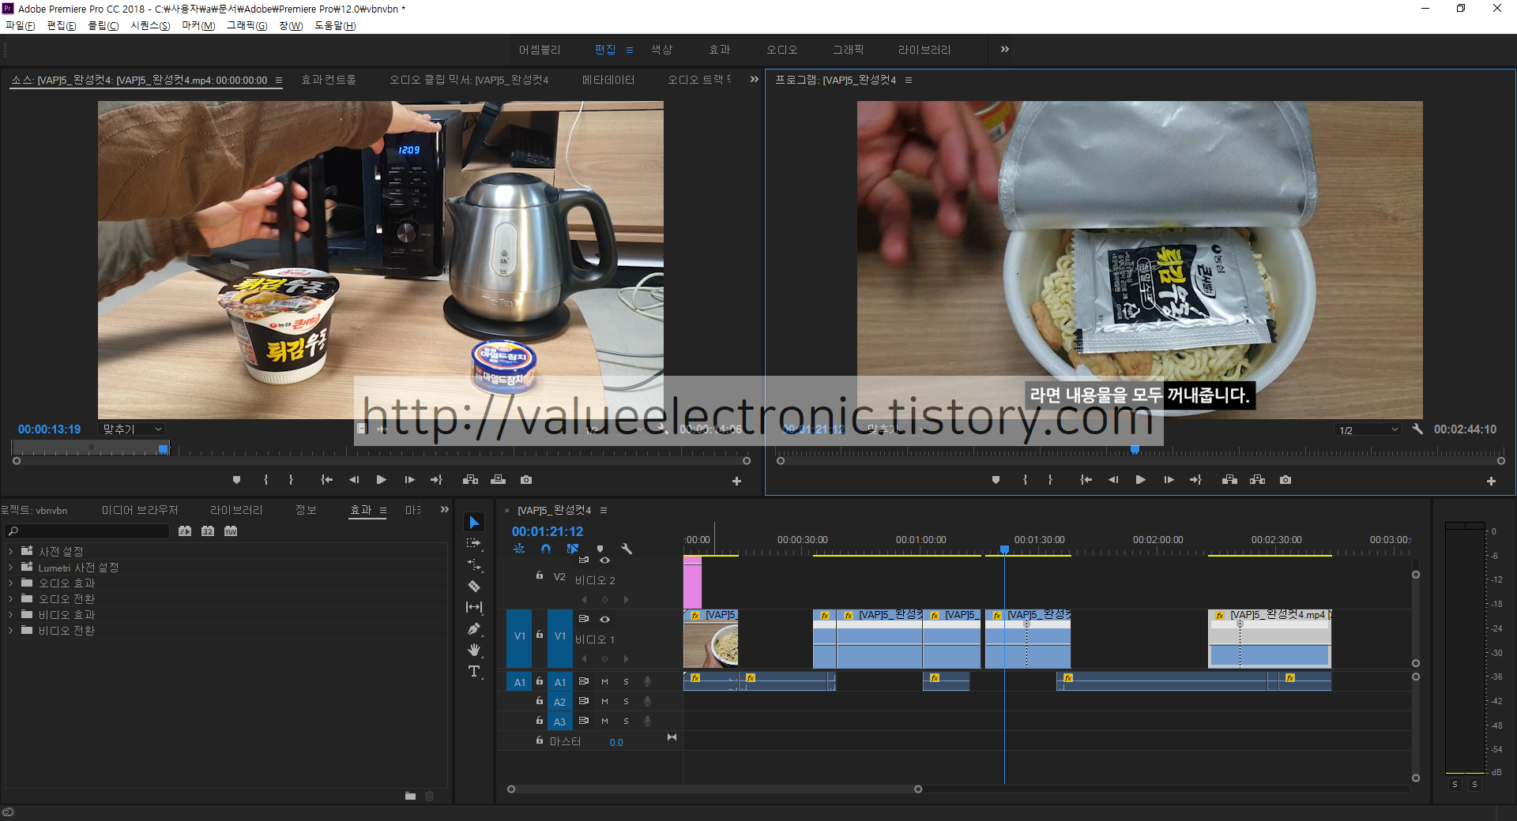Image resolution: width=1517 pixels, height=821 pixels.
Task: Open 메타데이터 panel tab
Action: (x=608, y=80)
